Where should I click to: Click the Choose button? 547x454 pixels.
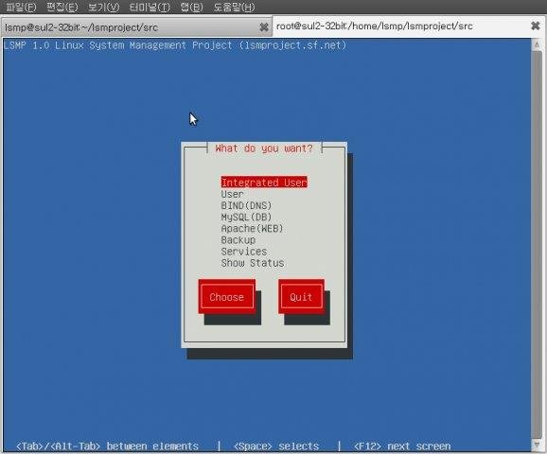pyautogui.click(x=227, y=297)
